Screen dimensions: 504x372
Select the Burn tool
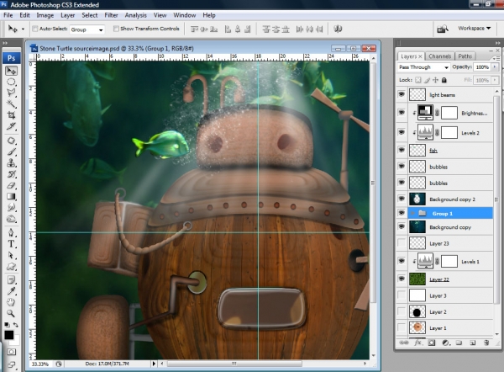click(11, 219)
